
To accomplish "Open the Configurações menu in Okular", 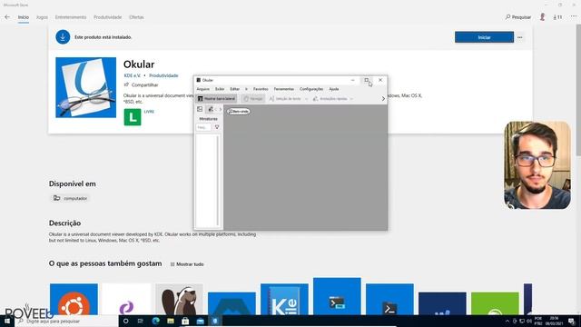I will pos(311,89).
